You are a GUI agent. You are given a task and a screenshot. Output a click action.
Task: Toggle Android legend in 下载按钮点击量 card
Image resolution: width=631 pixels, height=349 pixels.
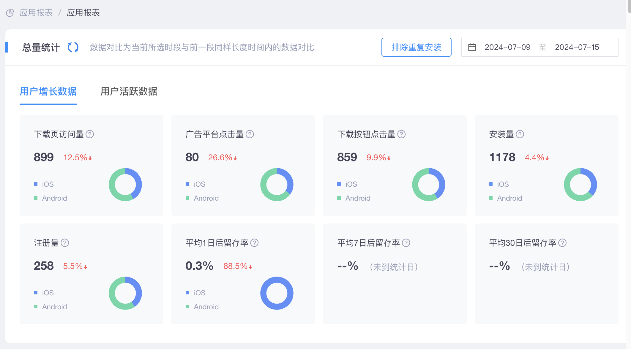(354, 198)
